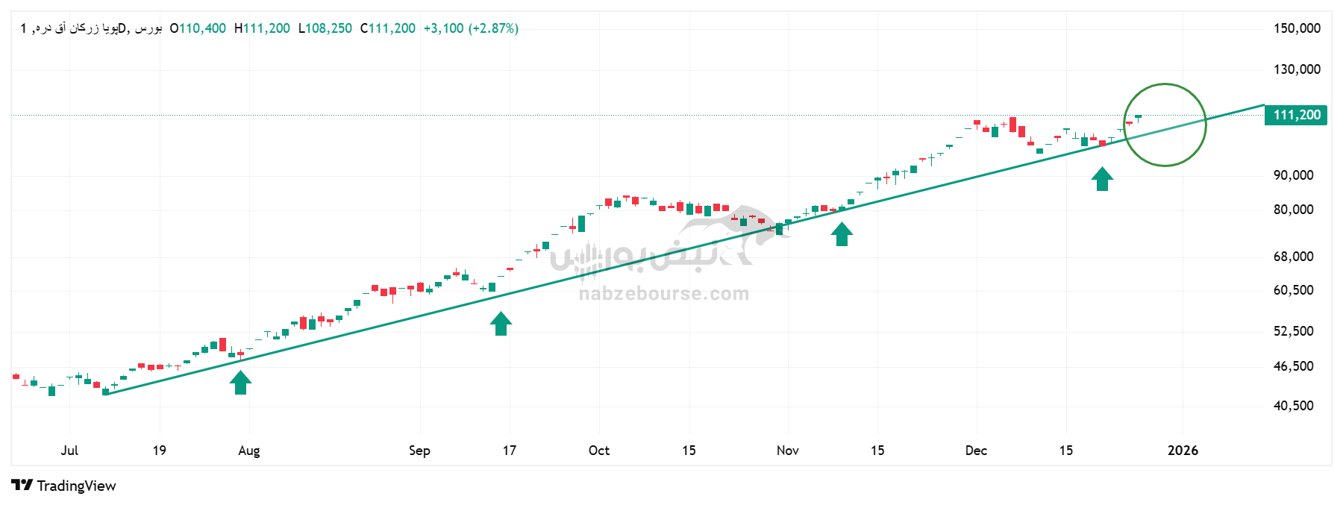
Task: Click the green up arrow above Aug
Action: tap(240, 383)
